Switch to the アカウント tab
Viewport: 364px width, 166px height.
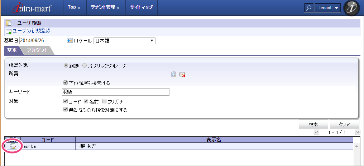(37, 50)
